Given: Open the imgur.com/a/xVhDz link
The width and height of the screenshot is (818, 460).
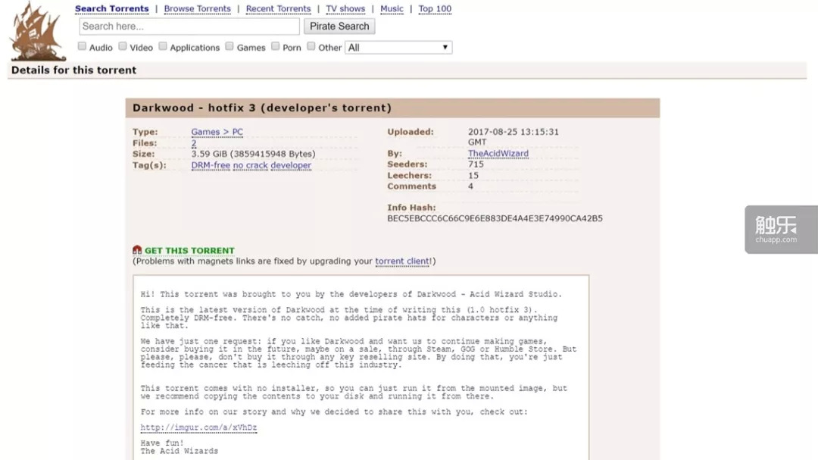Looking at the screenshot, I should 198,427.
